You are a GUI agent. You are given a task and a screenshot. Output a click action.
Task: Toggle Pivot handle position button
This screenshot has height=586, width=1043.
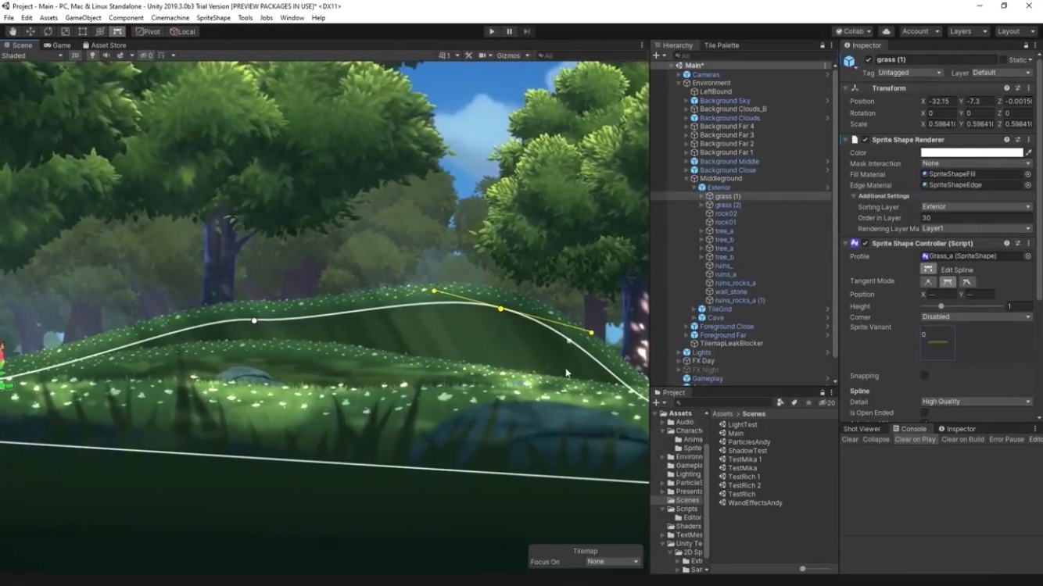click(147, 31)
